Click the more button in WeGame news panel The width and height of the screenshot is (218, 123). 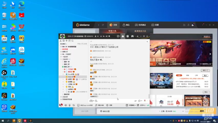click(205, 75)
